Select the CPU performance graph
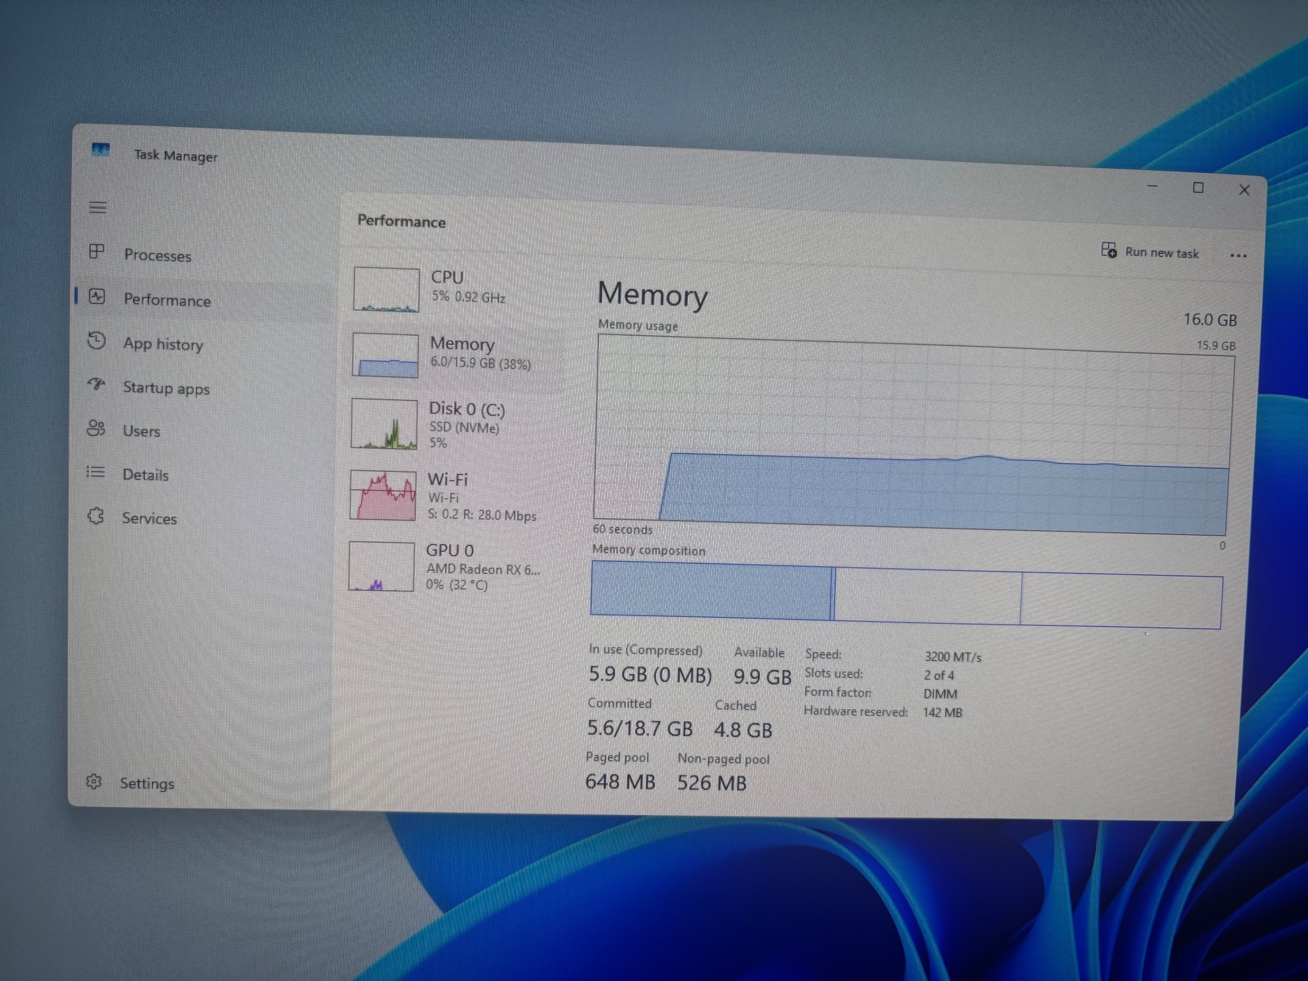Screen dimensions: 1308x981 [x=386, y=289]
